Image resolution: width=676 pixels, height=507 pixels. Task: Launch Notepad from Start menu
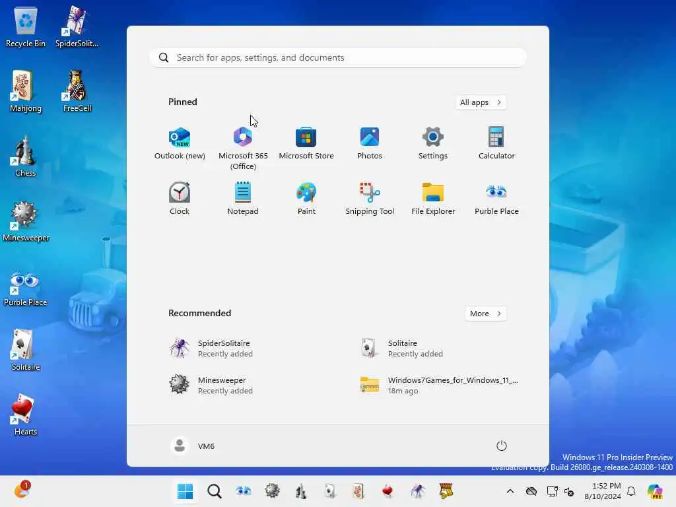[243, 199]
